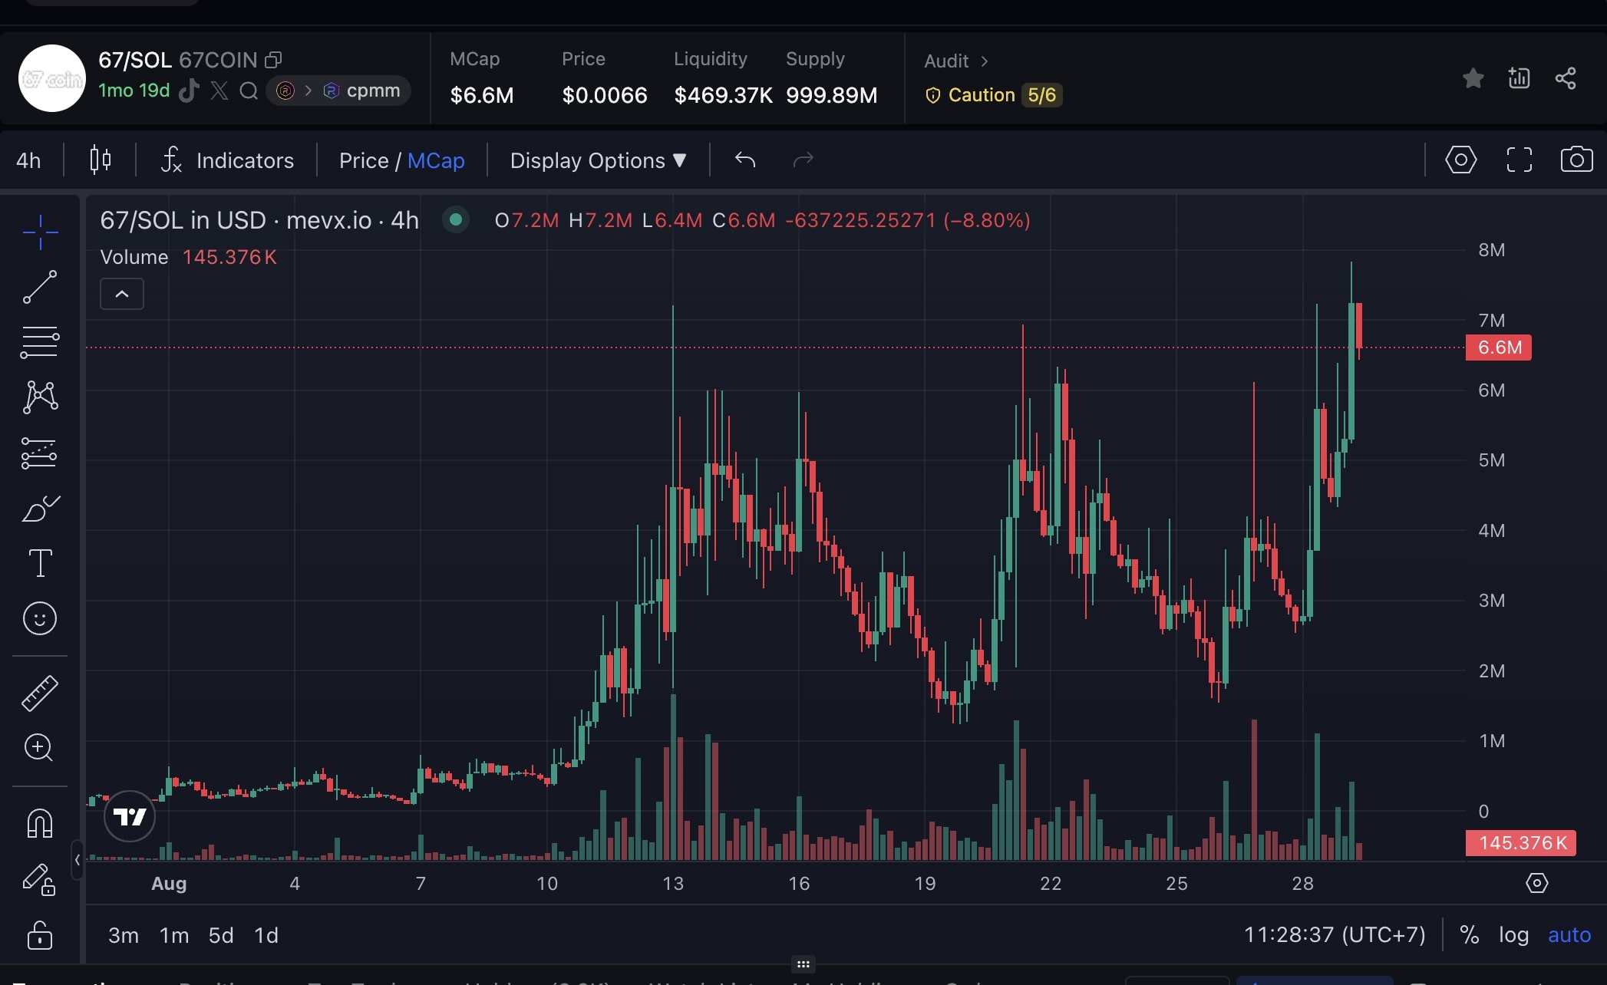1607x985 pixels.
Task: Open the 4h timeframe selector
Action: [x=28, y=160]
